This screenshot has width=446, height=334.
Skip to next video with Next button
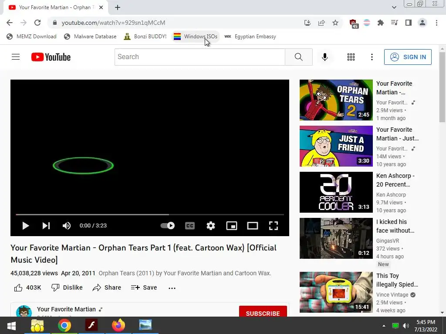[46, 226]
